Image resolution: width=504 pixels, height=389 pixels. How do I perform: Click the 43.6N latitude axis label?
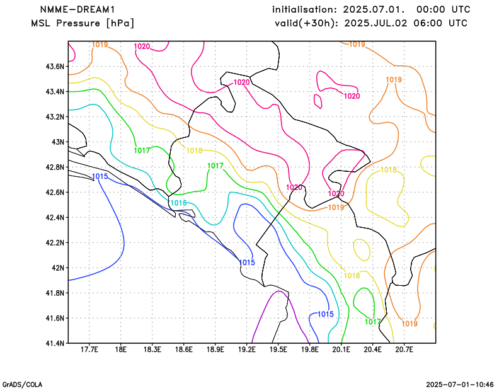tap(55, 67)
